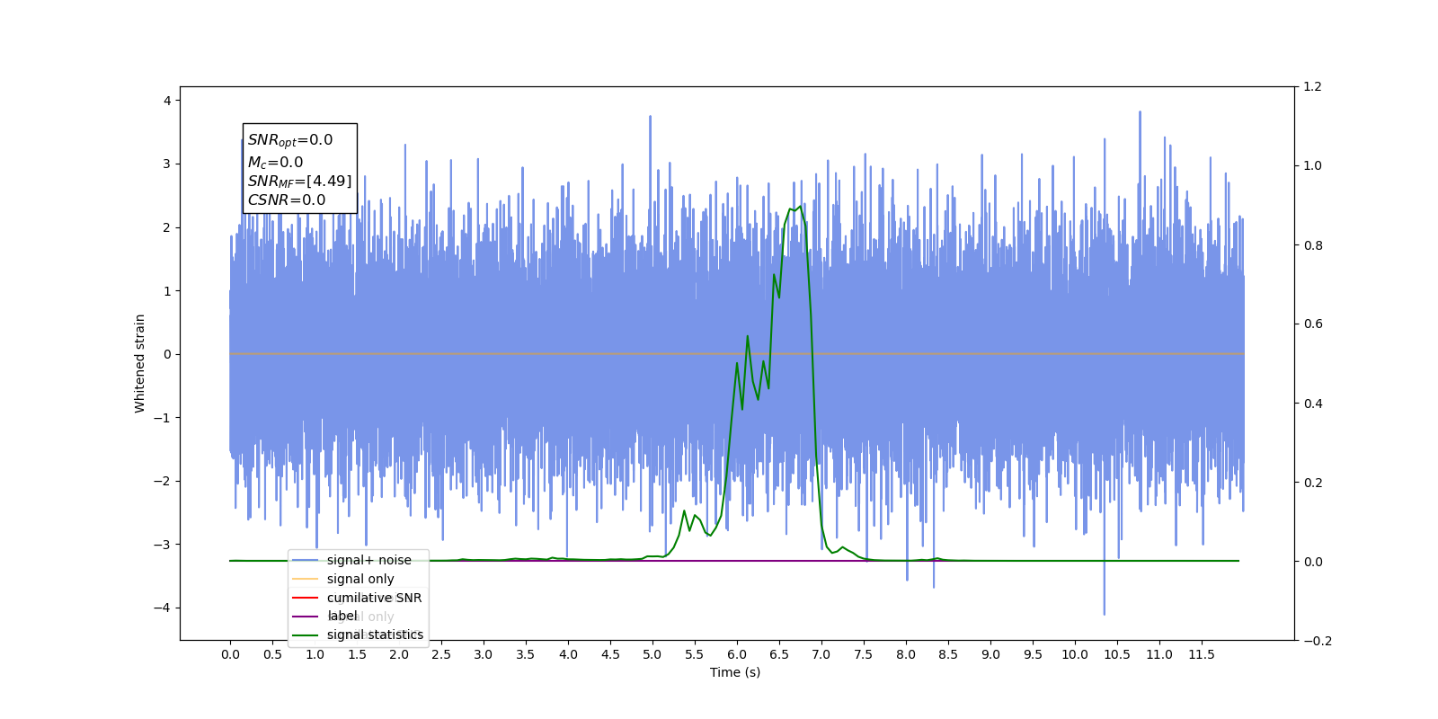Click the 6.5 tick on time axis
Image resolution: width=1438 pixels, height=719 pixels.
pos(779,654)
